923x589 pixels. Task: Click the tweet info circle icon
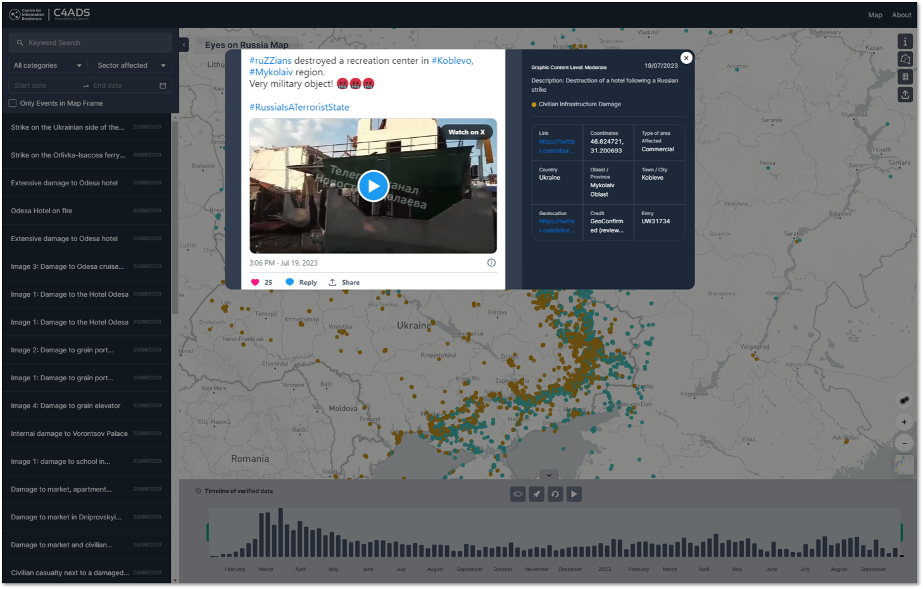[491, 263]
